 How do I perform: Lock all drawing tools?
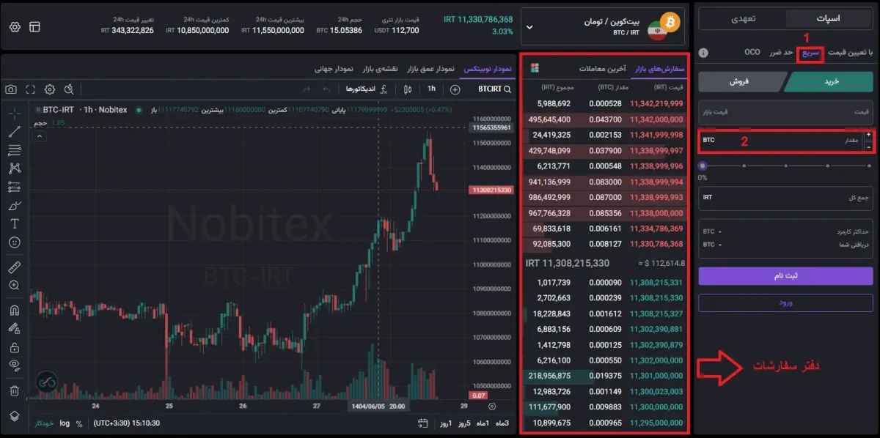pyautogui.click(x=15, y=347)
